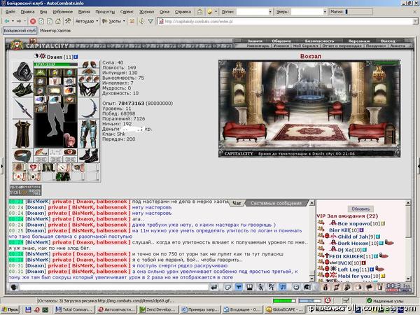This screenshot has height=315, width=420.
Task: Click the belt equipment slot
Action: click(23, 155)
